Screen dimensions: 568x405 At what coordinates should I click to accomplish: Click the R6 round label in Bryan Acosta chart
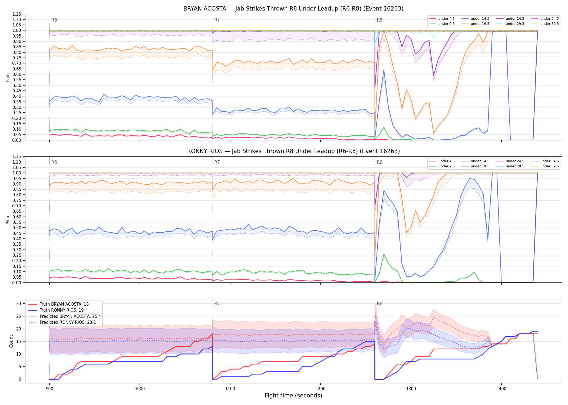54,20
